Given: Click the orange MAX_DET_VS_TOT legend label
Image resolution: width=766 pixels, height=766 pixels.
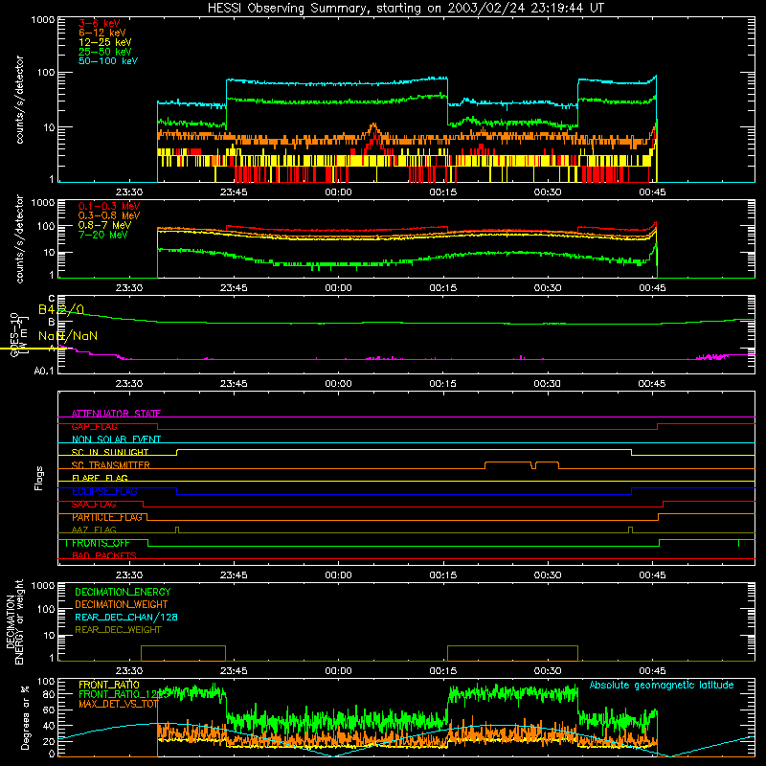Looking at the screenshot, I should (x=118, y=704).
